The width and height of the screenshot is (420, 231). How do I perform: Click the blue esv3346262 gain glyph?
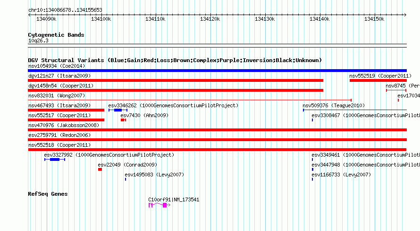[x=118, y=110]
